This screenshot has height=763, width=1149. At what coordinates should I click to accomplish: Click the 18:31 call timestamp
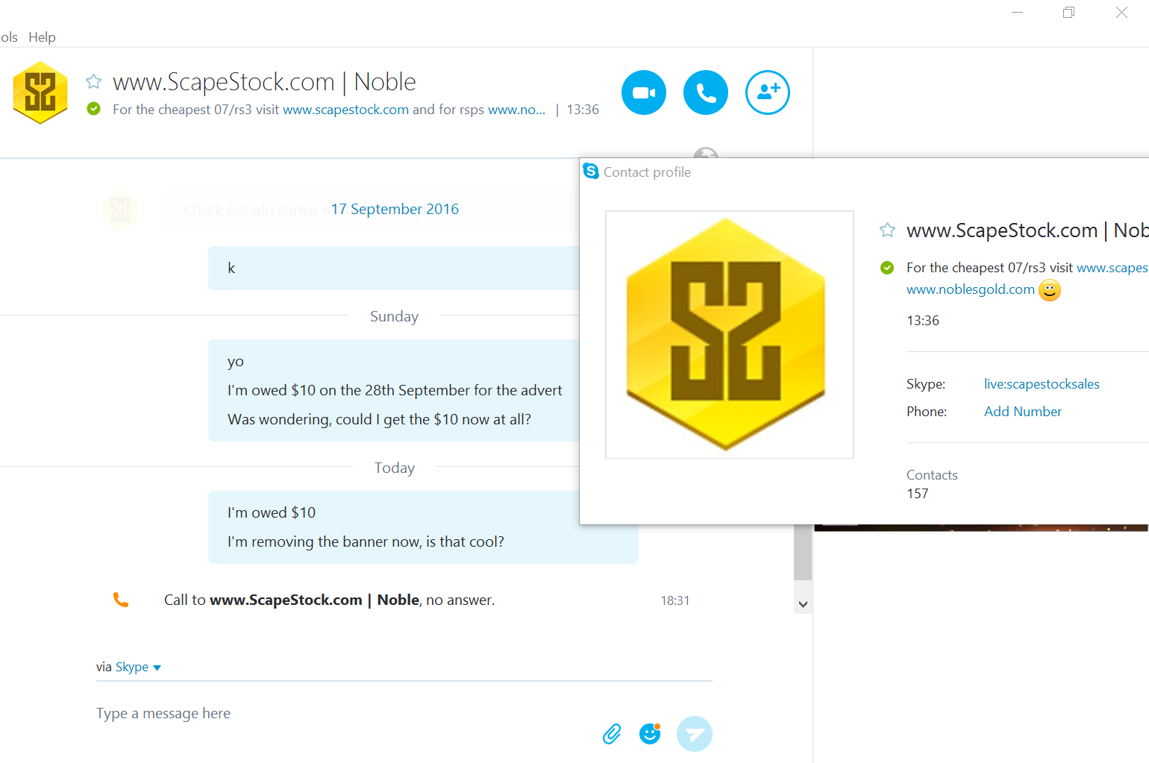click(x=674, y=600)
